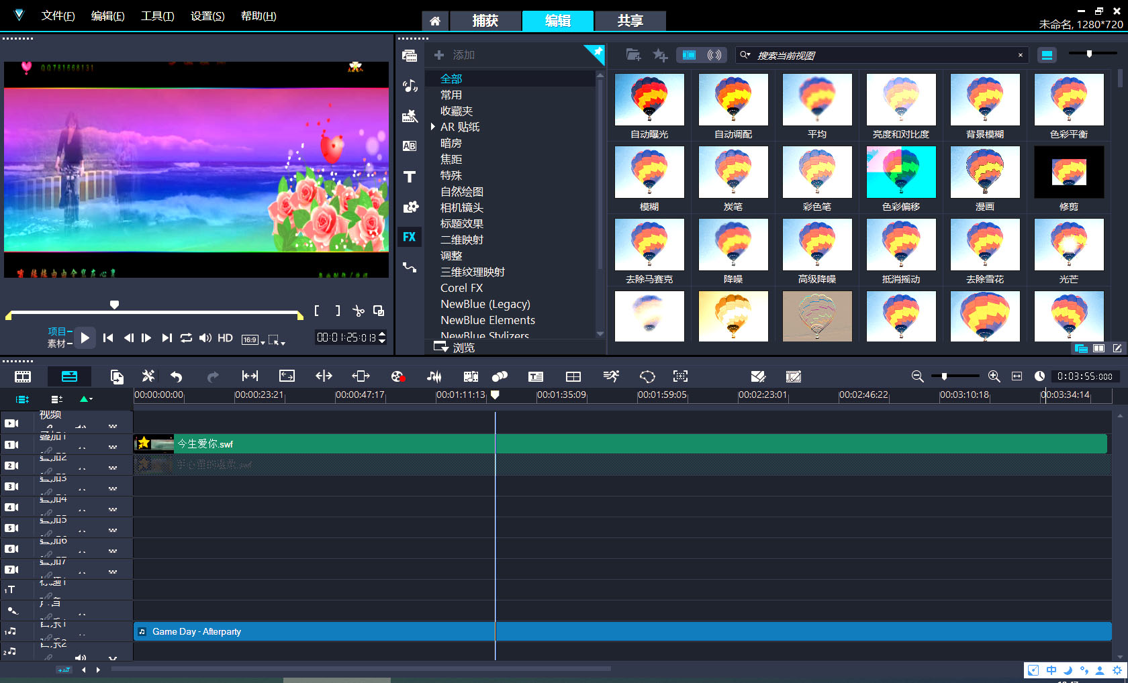
Task: Open the Overlay/Graphics library panel icon
Action: [410, 207]
